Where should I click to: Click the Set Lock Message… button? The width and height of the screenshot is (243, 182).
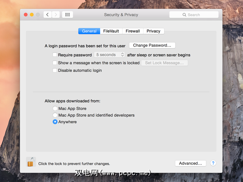tap(164, 63)
